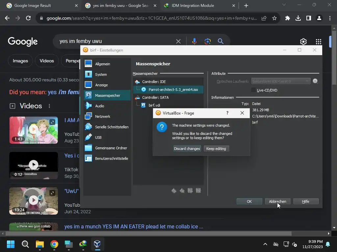Click the share page icon in the address bar

coord(264,18)
